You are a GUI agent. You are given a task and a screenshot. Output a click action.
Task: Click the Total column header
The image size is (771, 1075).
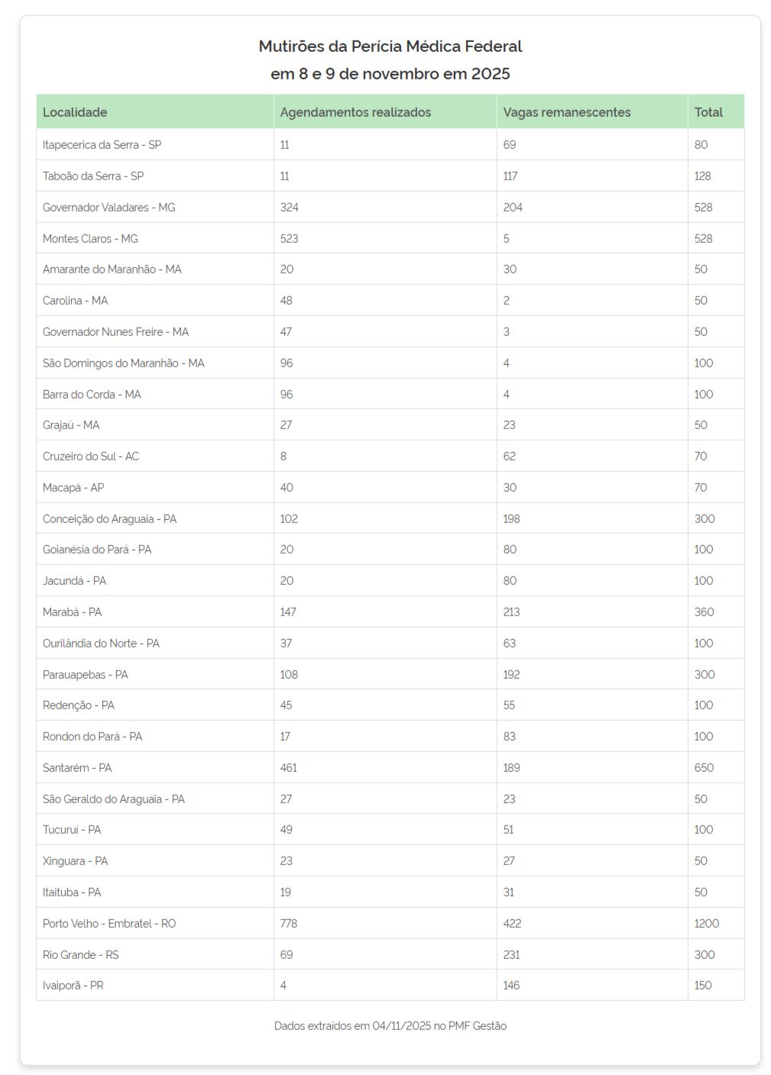coord(708,112)
